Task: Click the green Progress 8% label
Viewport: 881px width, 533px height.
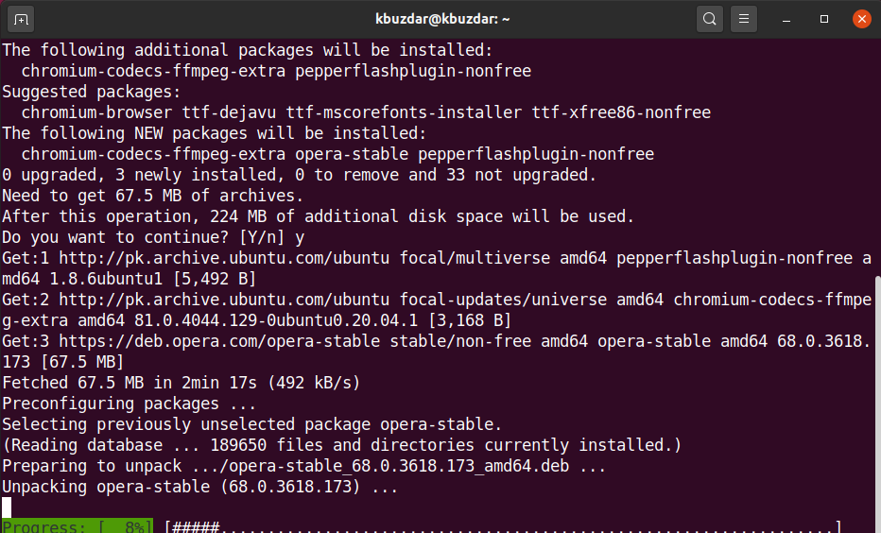Action: coord(77,526)
